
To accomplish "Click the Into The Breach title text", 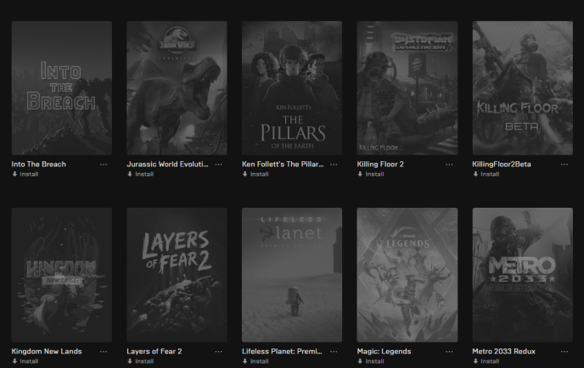I will tap(39, 164).
